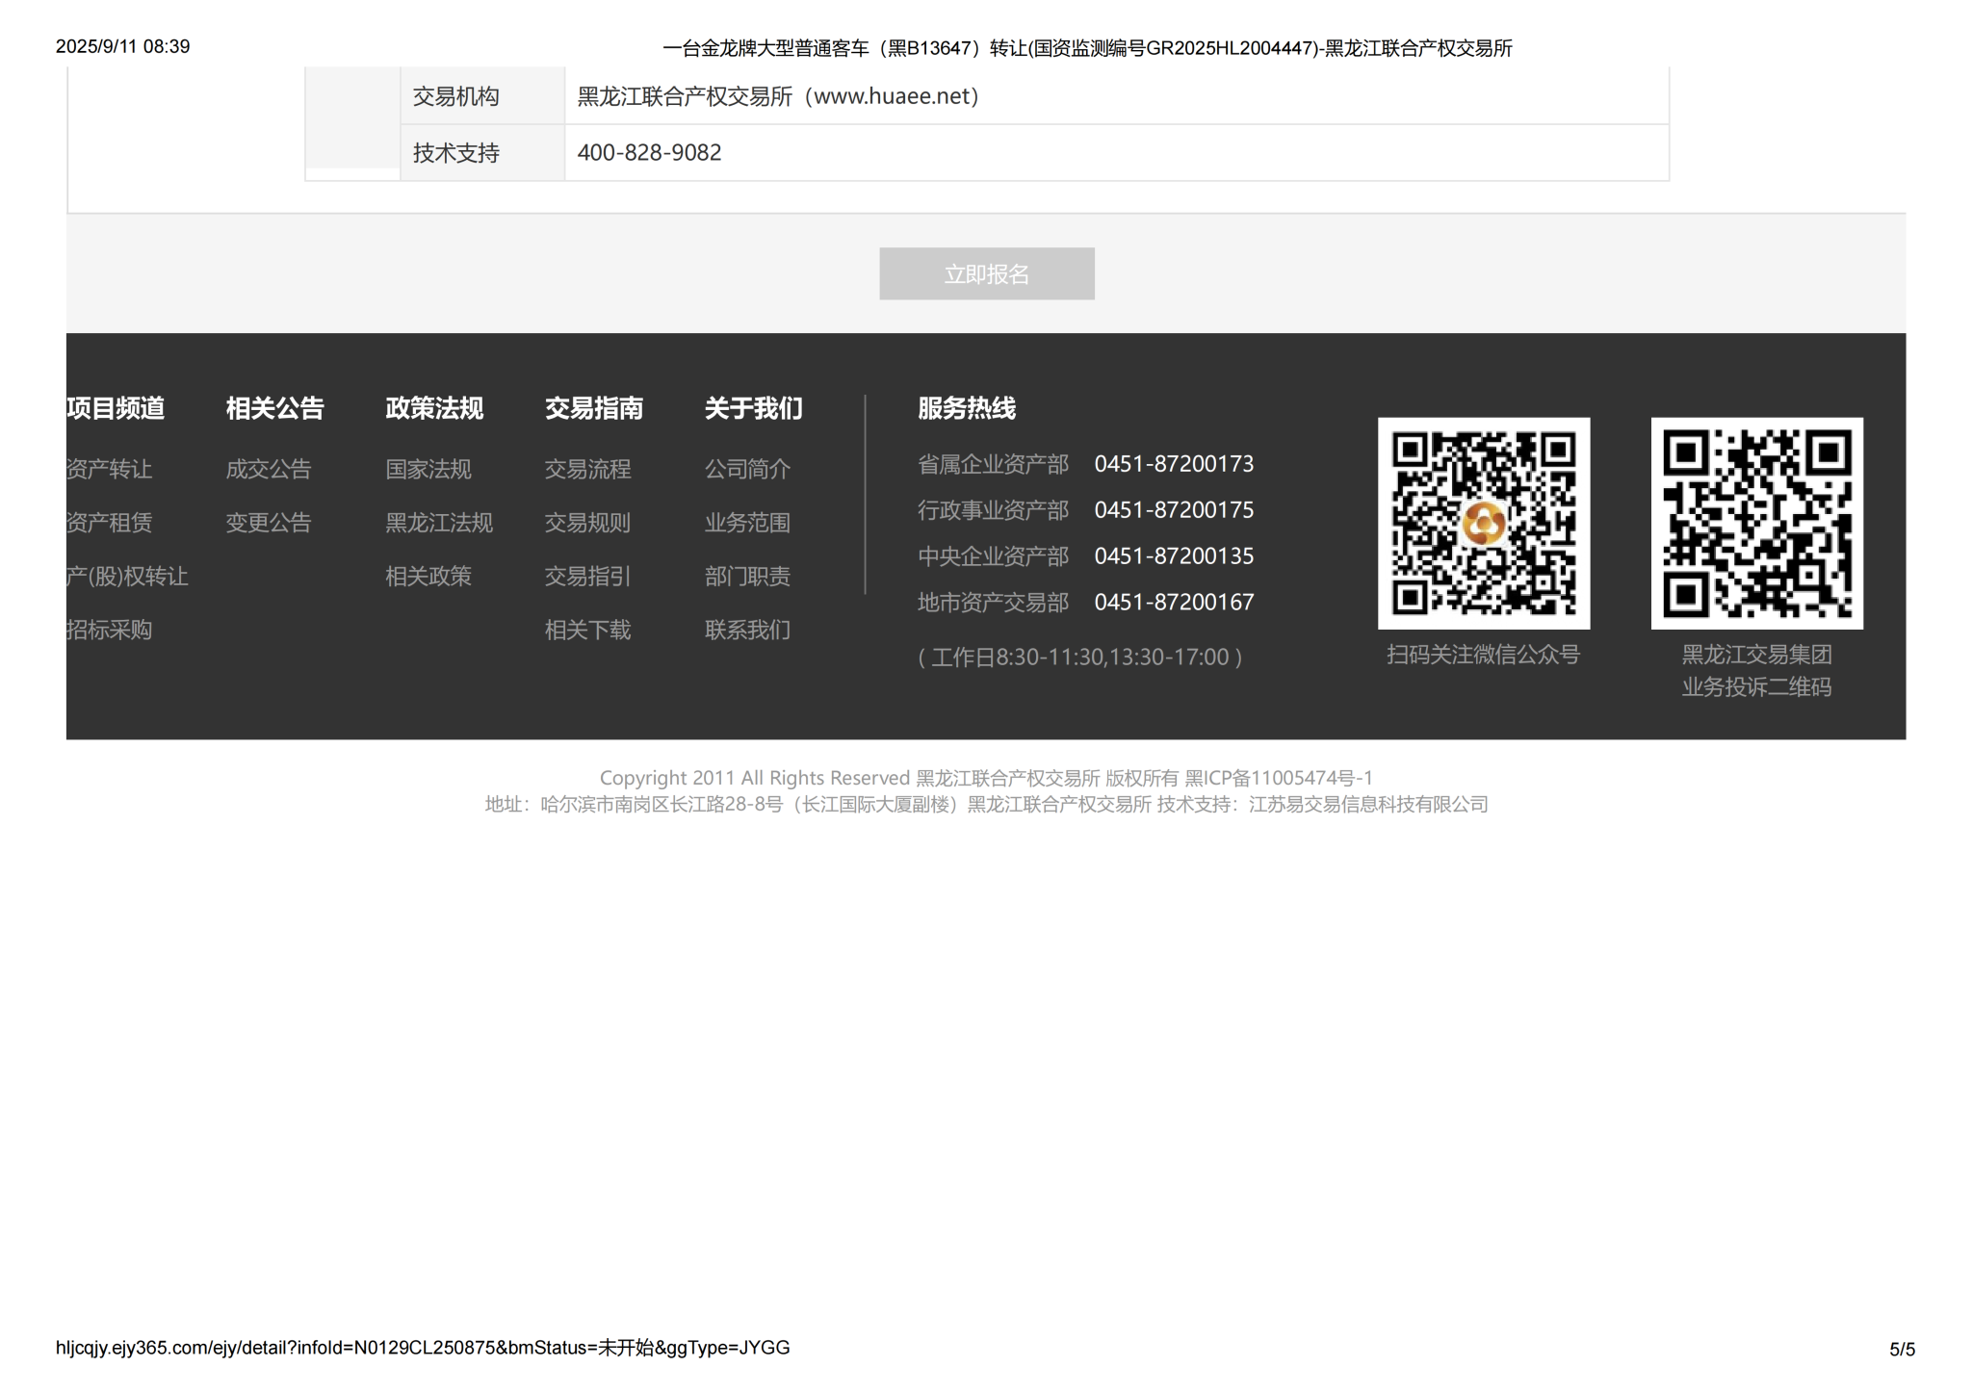This screenshot has width=1972, height=1393.
Task: Click the 交易指南 footer heading
Action: click(x=593, y=408)
